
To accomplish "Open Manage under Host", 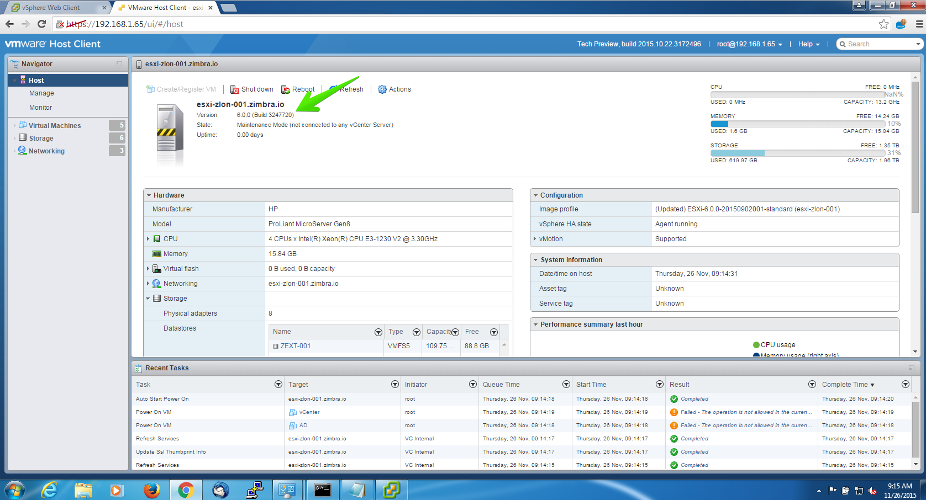I will click(41, 93).
